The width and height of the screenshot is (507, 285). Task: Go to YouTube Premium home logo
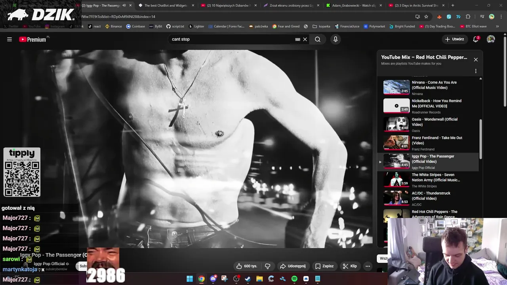(x=33, y=39)
